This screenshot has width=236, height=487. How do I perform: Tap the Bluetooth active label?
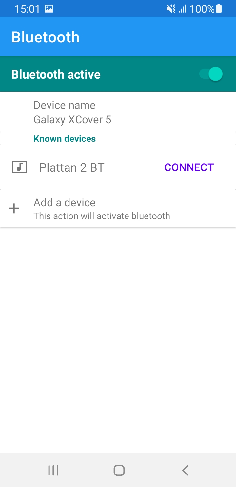56,74
